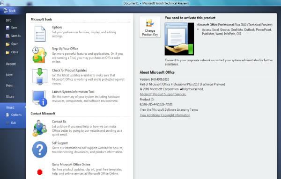281x179 pixels.
Task: Click the Self Support question mark icon
Action: pyautogui.click(x=40, y=150)
